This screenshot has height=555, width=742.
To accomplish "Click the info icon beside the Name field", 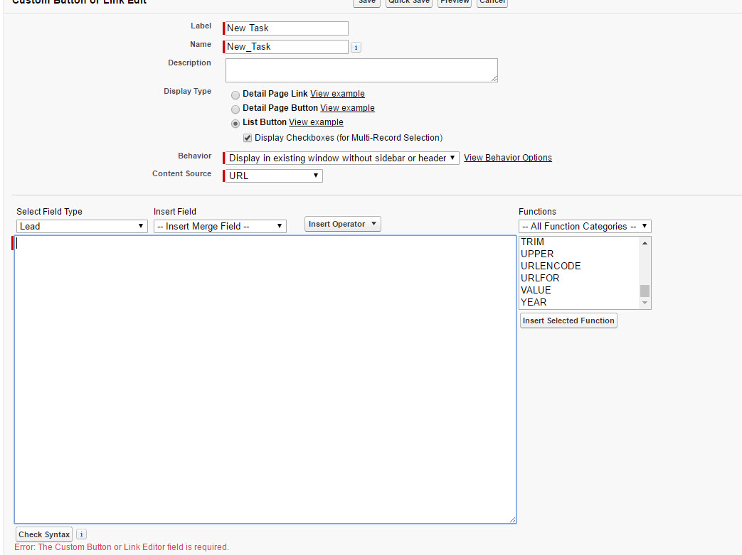I will pyautogui.click(x=355, y=47).
